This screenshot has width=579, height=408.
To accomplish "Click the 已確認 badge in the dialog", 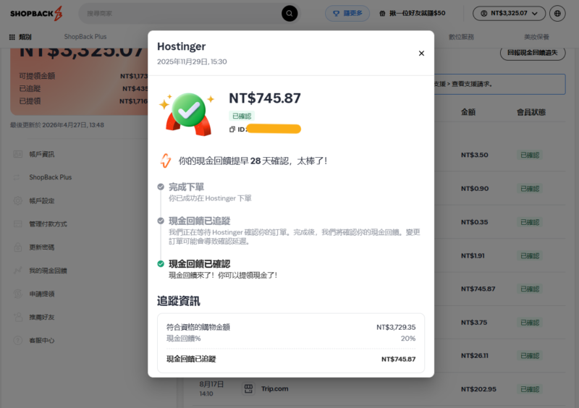I will click(242, 116).
